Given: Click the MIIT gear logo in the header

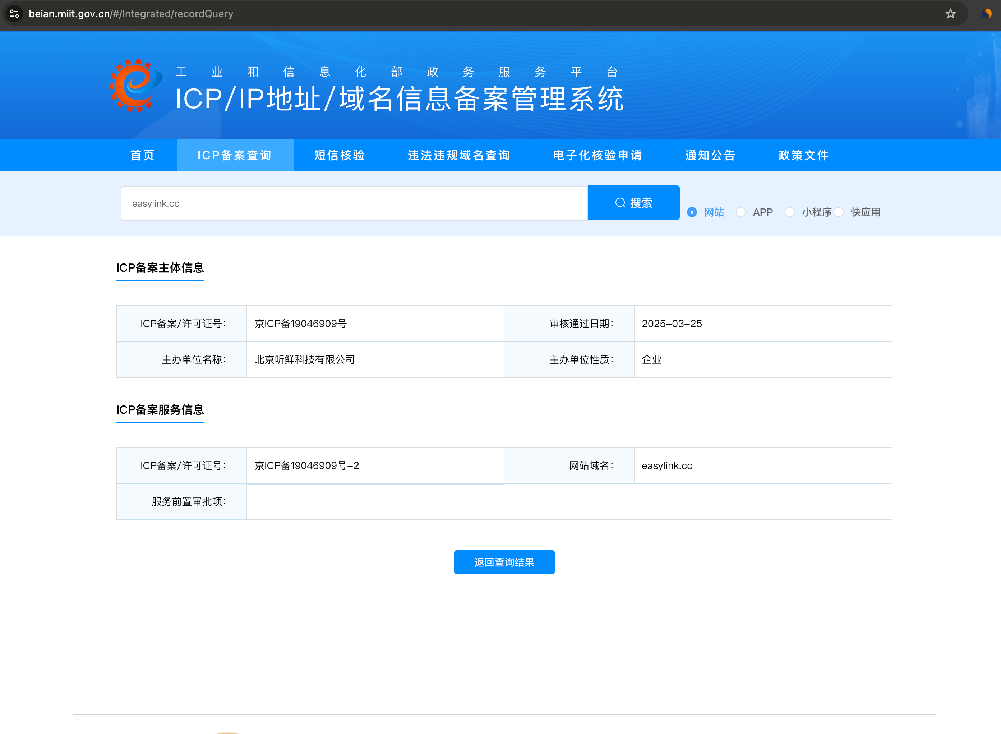Looking at the screenshot, I should (135, 86).
